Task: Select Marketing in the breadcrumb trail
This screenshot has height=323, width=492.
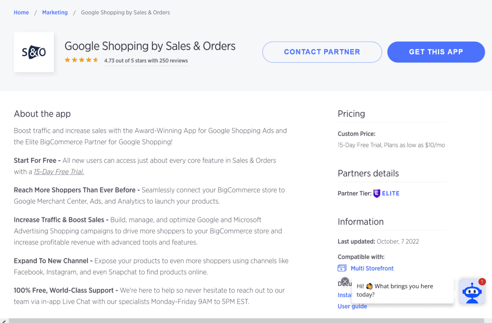Action: tap(55, 12)
